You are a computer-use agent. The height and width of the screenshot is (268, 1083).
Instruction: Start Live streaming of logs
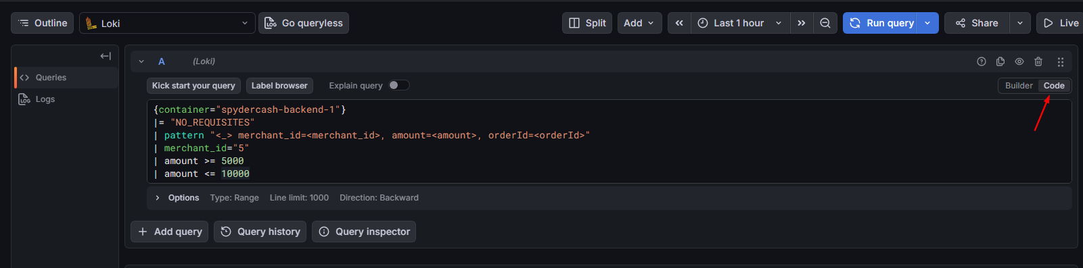pyautogui.click(x=1060, y=23)
